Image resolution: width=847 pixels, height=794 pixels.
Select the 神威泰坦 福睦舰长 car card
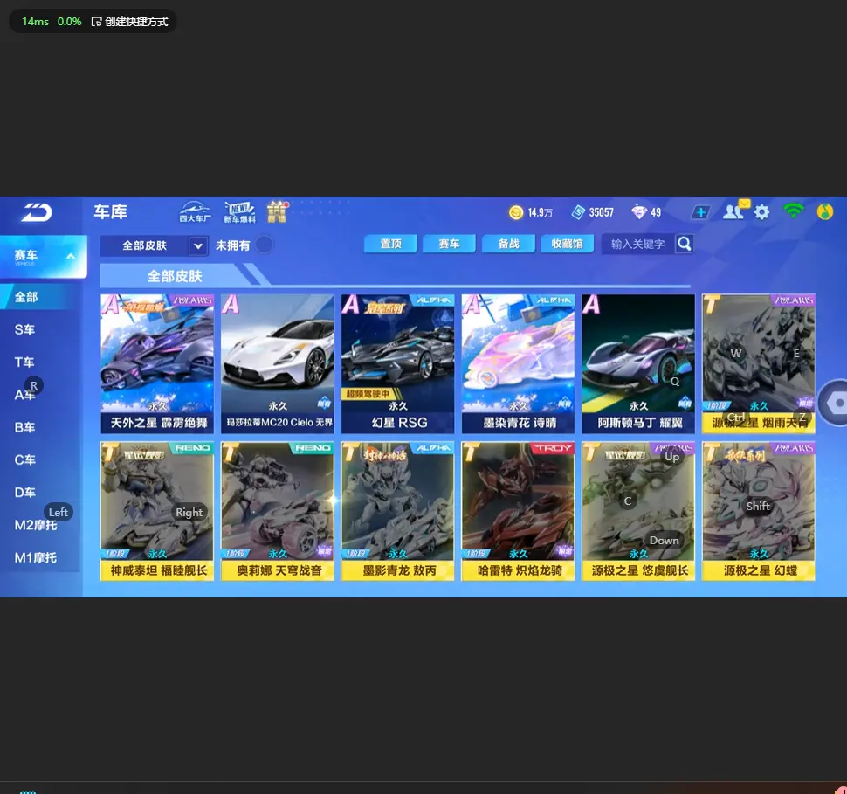pyautogui.click(x=157, y=511)
